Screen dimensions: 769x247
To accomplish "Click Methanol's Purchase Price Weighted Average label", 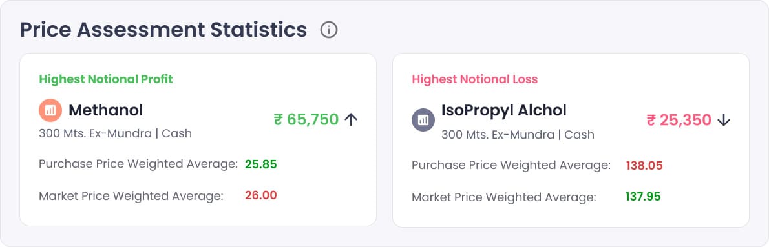I will click(138, 164).
